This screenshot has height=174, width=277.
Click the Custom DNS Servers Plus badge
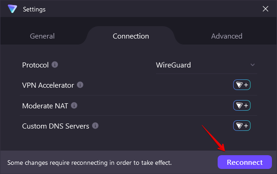pos(242,126)
